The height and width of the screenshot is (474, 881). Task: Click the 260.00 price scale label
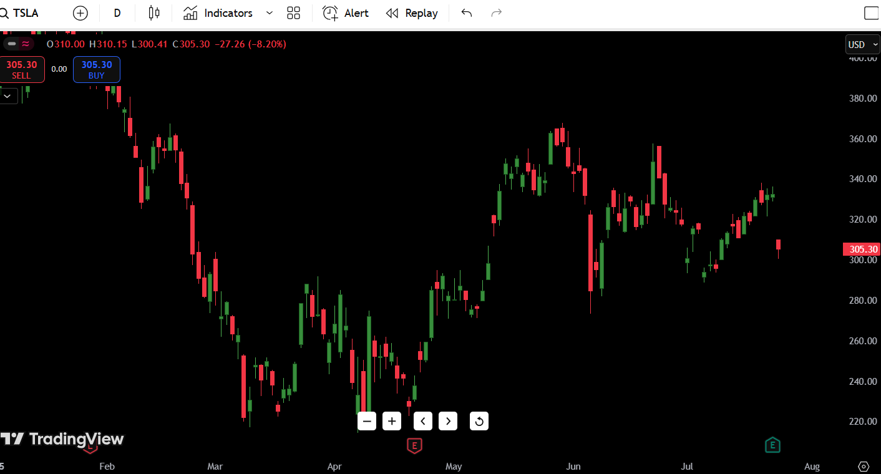coord(863,341)
